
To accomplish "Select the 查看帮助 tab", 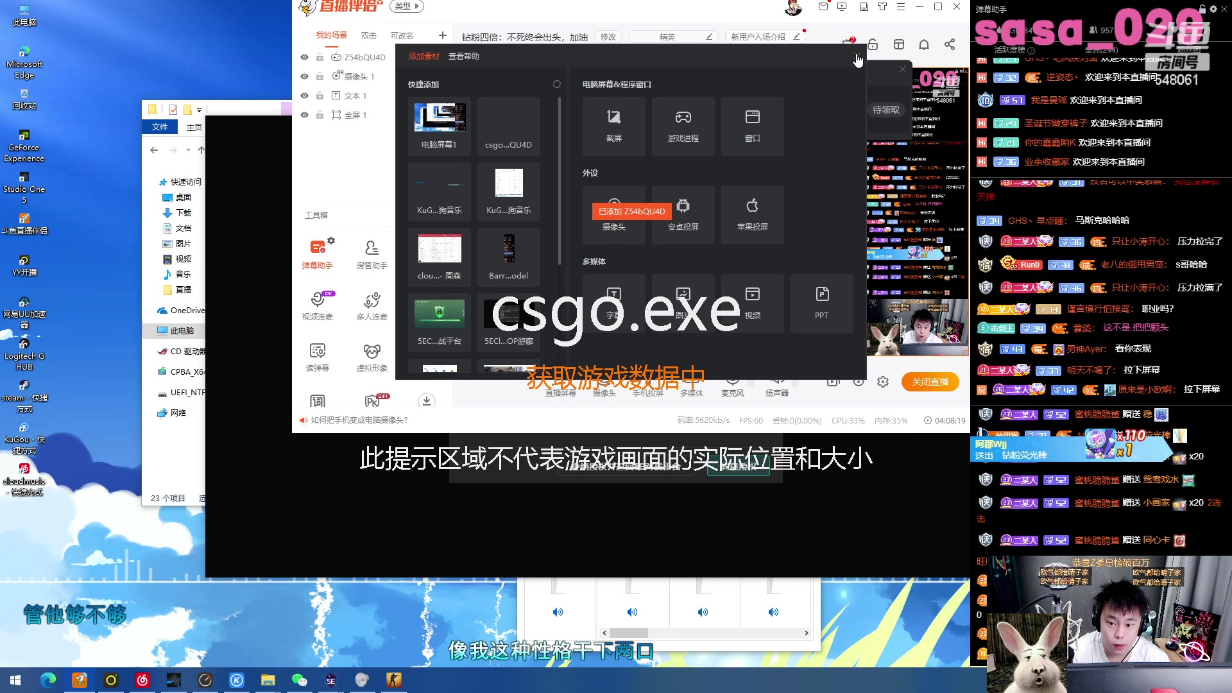I will click(464, 56).
